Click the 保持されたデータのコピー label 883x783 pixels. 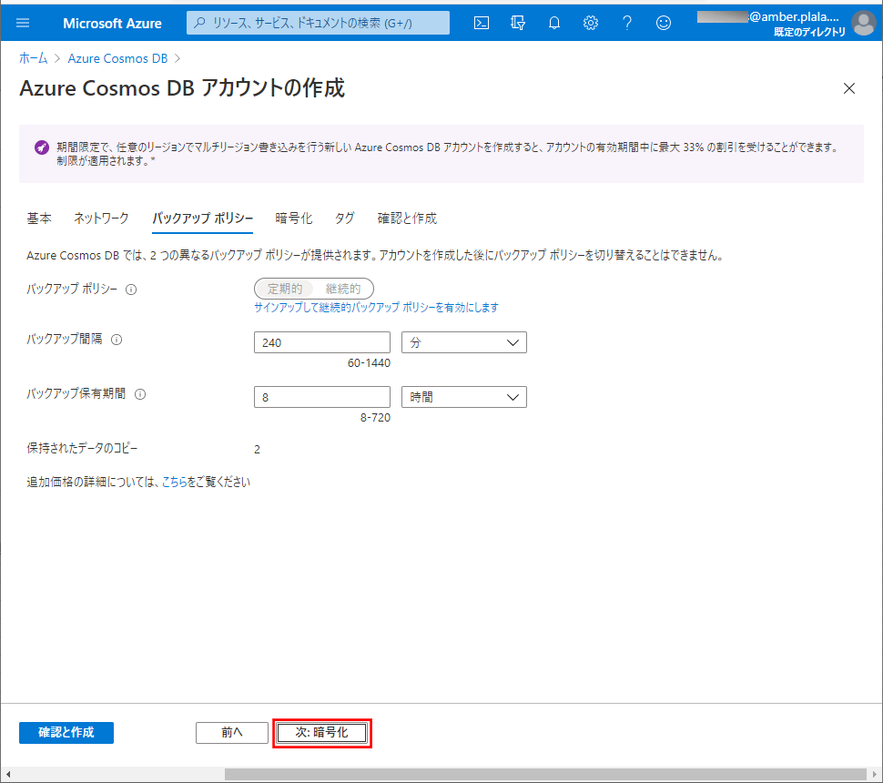(82, 448)
